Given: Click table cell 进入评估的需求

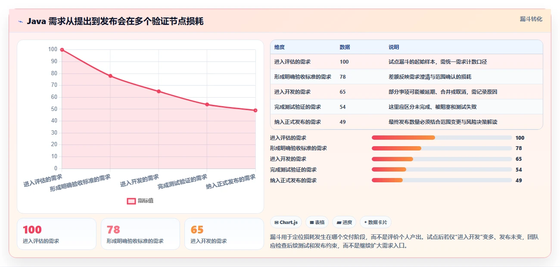Looking at the screenshot, I should pyautogui.click(x=292, y=62).
